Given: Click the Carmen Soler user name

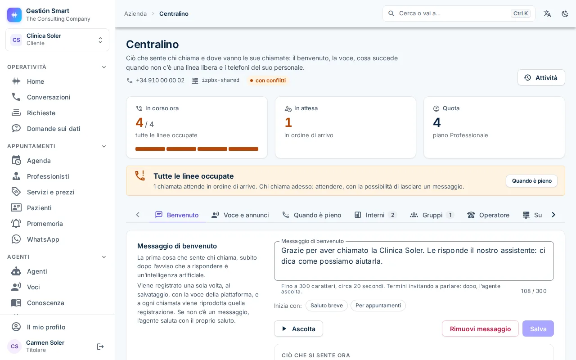Looking at the screenshot, I should (45, 342).
